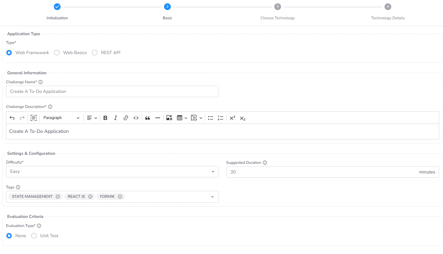Apply superscript formatting
Viewport: 443px width, 254px height.
click(232, 118)
